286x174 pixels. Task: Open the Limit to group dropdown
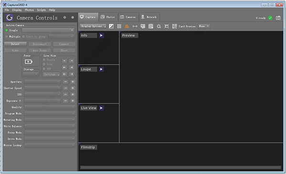click(x=61, y=37)
